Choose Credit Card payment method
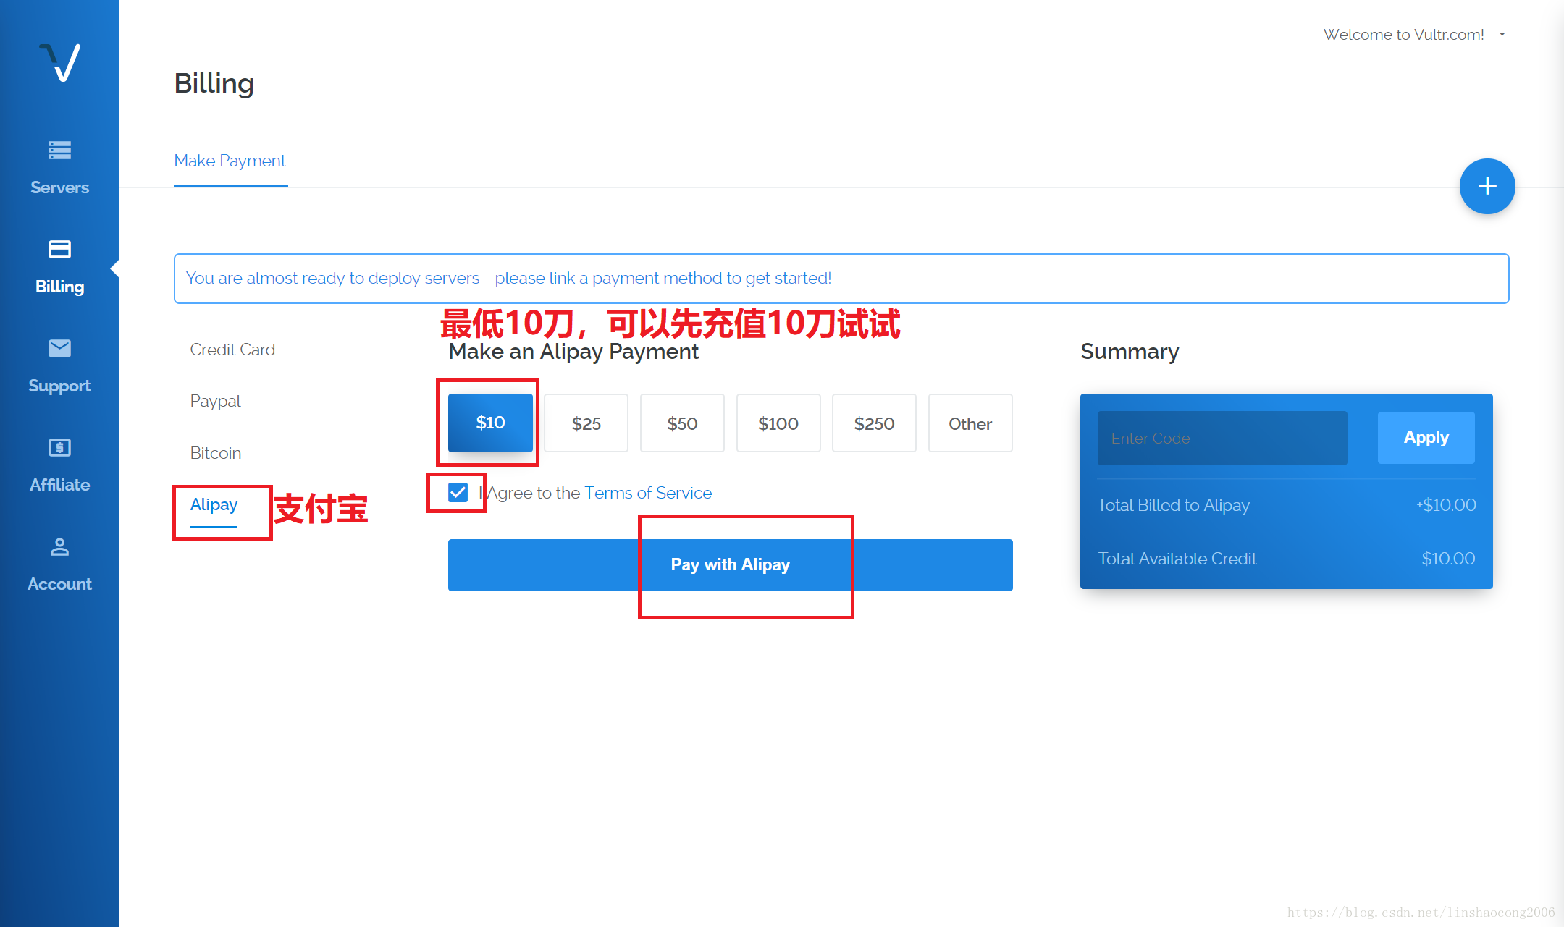 [x=232, y=350]
